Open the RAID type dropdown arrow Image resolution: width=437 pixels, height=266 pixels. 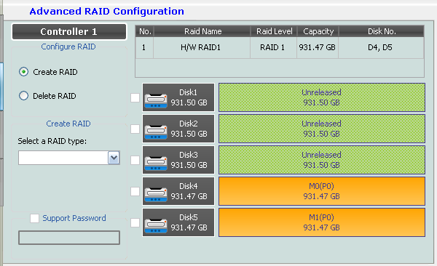click(x=114, y=158)
